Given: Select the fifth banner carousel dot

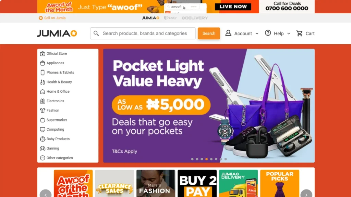Looking at the screenshot, I should pyautogui.click(x=211, y=159).
